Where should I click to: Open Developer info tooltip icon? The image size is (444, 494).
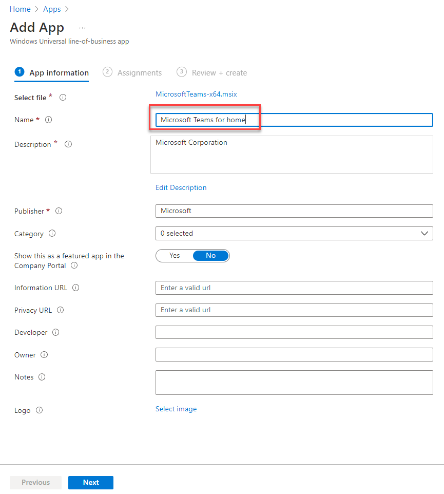56,332
